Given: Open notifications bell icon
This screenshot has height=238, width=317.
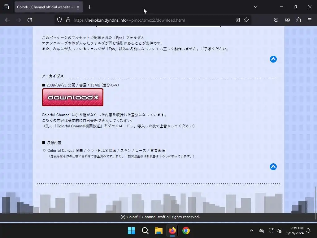Looking at the screenshot, I should [x=309, y=231].
